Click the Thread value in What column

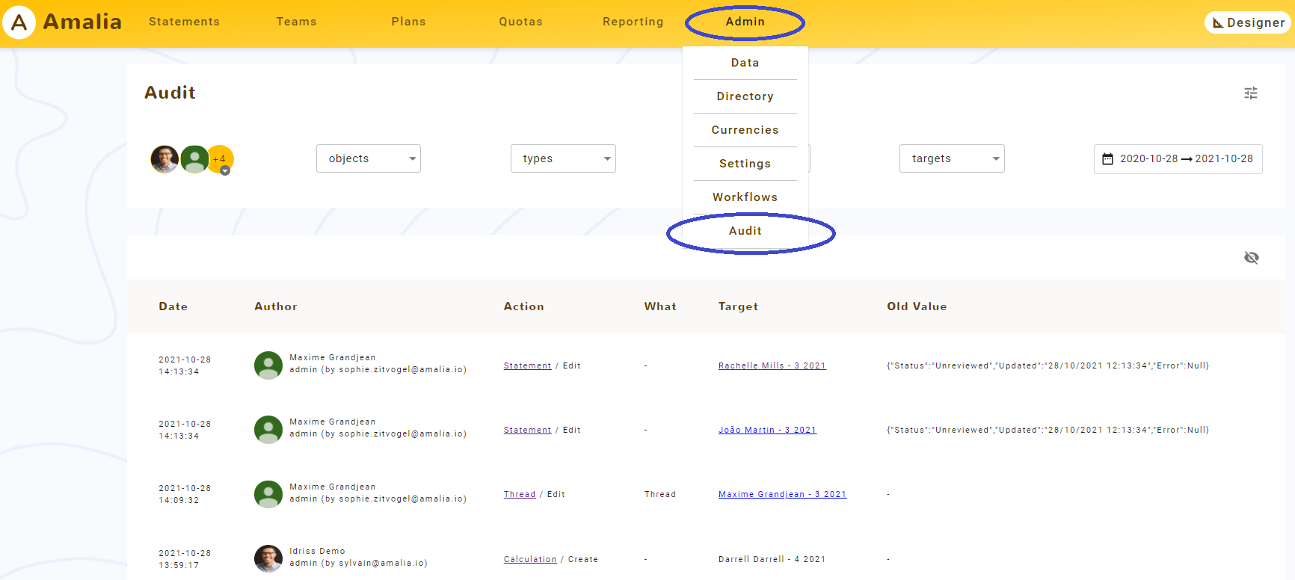(660, 494)
